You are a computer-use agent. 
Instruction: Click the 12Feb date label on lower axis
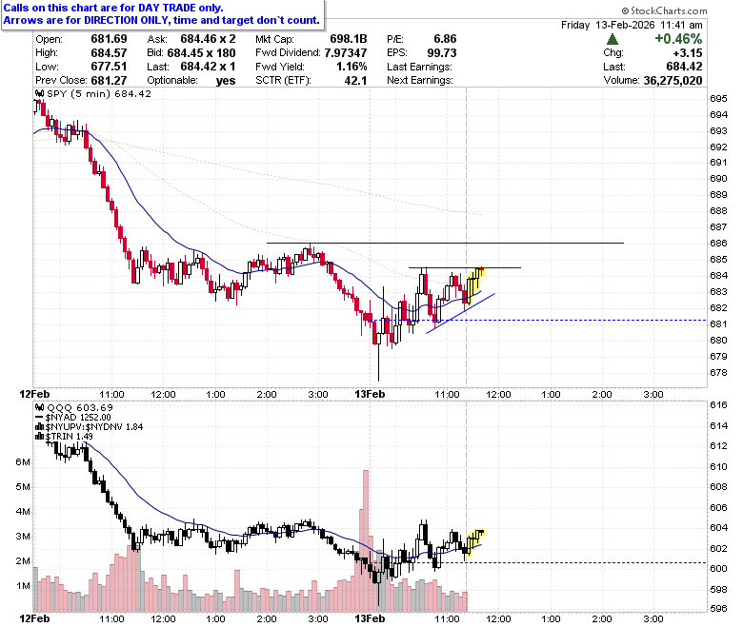tap(34, 618)
